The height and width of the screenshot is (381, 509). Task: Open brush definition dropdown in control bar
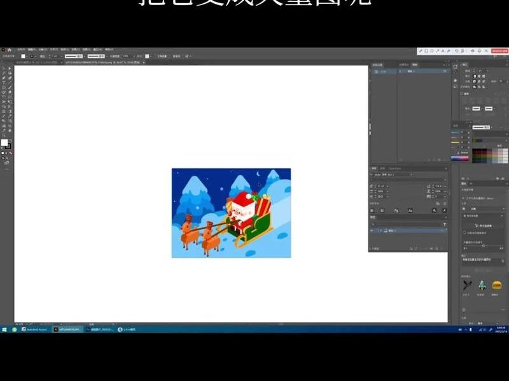(107, 57)
